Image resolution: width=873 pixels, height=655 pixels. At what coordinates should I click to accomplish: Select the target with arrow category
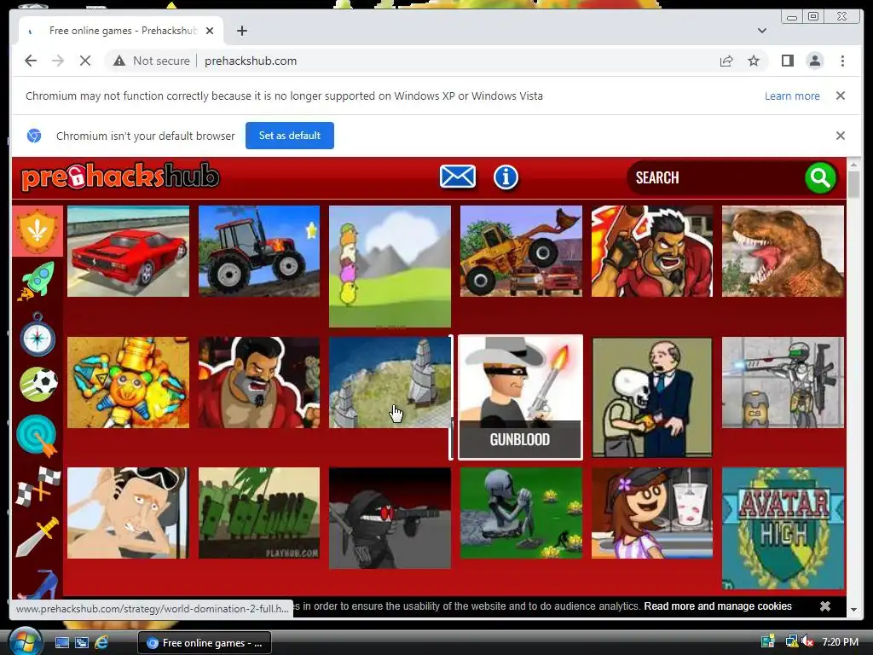coord(38,436)
